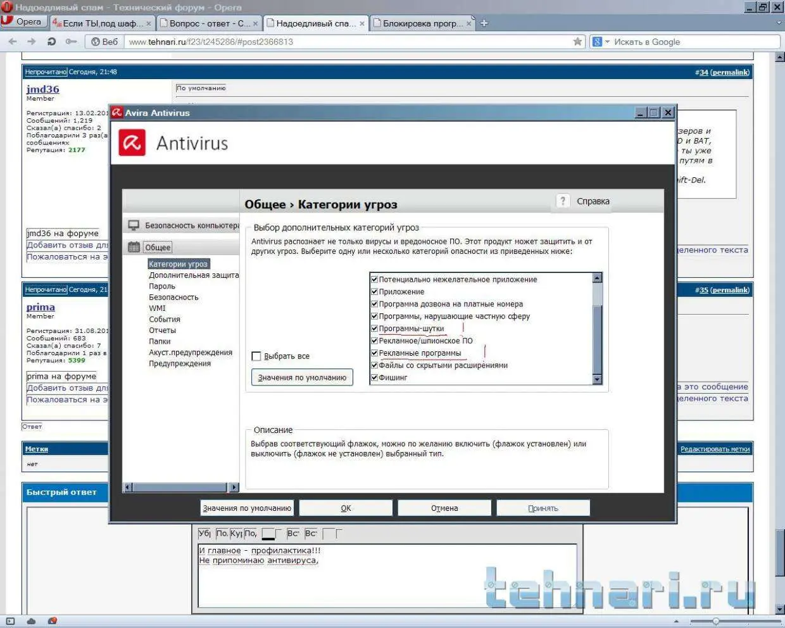Bookmark page with the star icon
785x628 pixels.
577,42
